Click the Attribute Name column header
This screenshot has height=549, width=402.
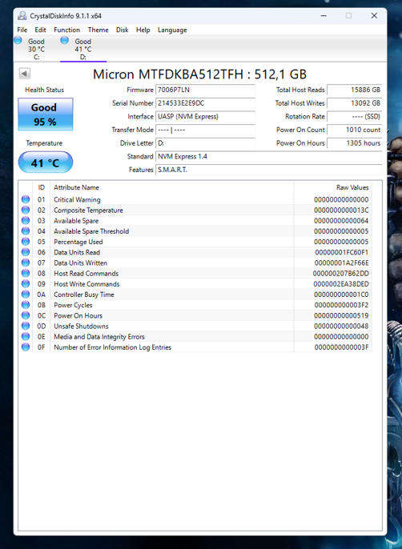(x=76, y=187)
